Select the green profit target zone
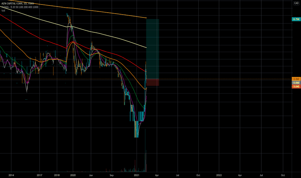 coord(153,49)
